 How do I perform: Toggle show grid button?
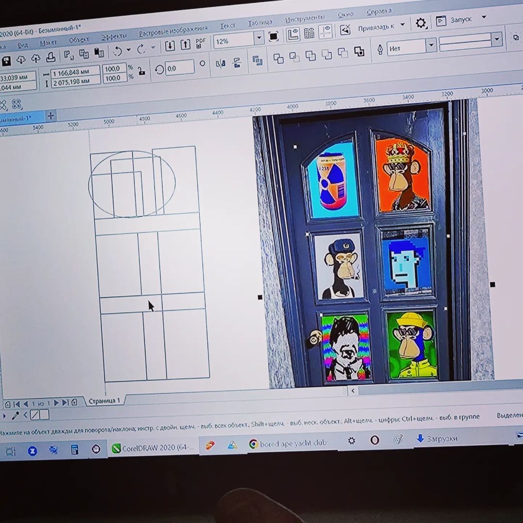pos(309,33)
